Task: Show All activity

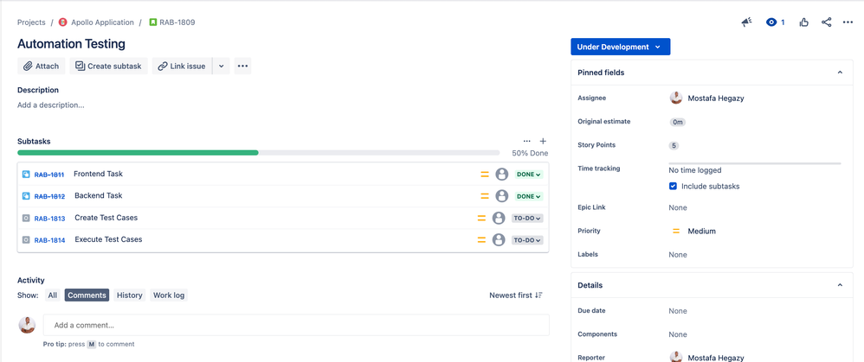Action: coord(52,295)
